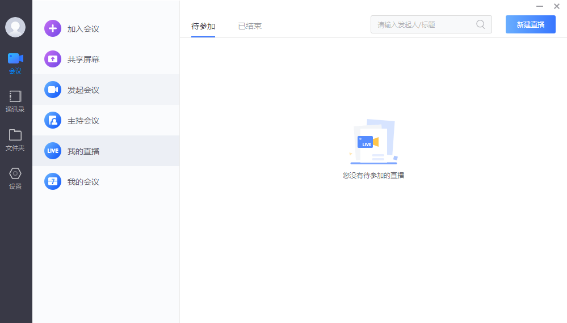Click the calendar icon for 我的会议
This screenshot has width=567, height=323.
53,181
